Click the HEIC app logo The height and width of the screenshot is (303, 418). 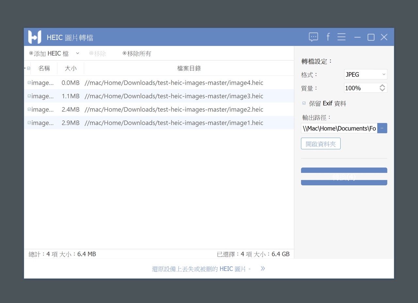pyautogui.click(x=35, y=37)
